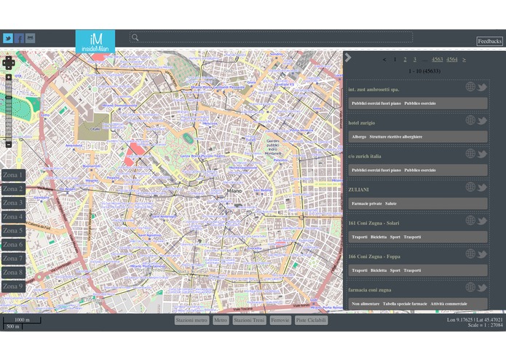Open the globe icon for 161 Coni Zugna - Solari
The image size is (506, 360).
[470, 220]
